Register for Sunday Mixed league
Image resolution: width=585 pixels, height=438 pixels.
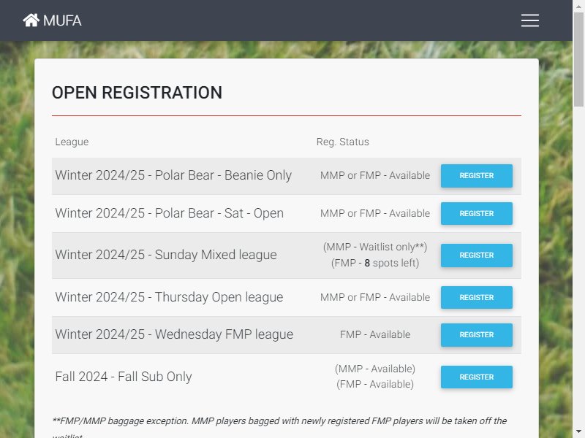[476, 255]
